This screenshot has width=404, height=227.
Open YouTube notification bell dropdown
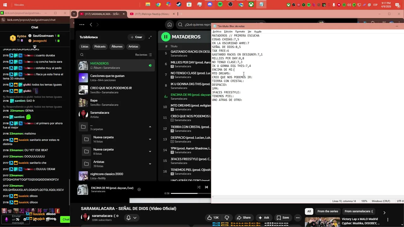(x=132, y=218)
